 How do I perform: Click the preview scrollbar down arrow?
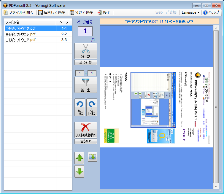tap(216, 186)
